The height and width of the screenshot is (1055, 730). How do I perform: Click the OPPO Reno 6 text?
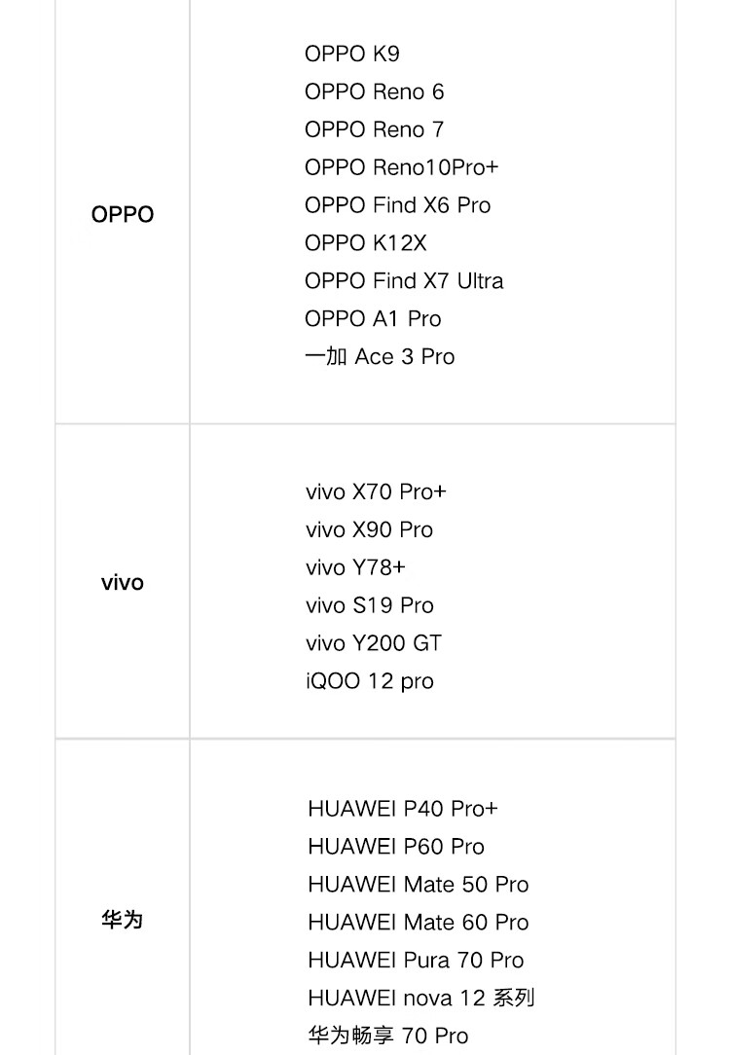coord(374,91)
